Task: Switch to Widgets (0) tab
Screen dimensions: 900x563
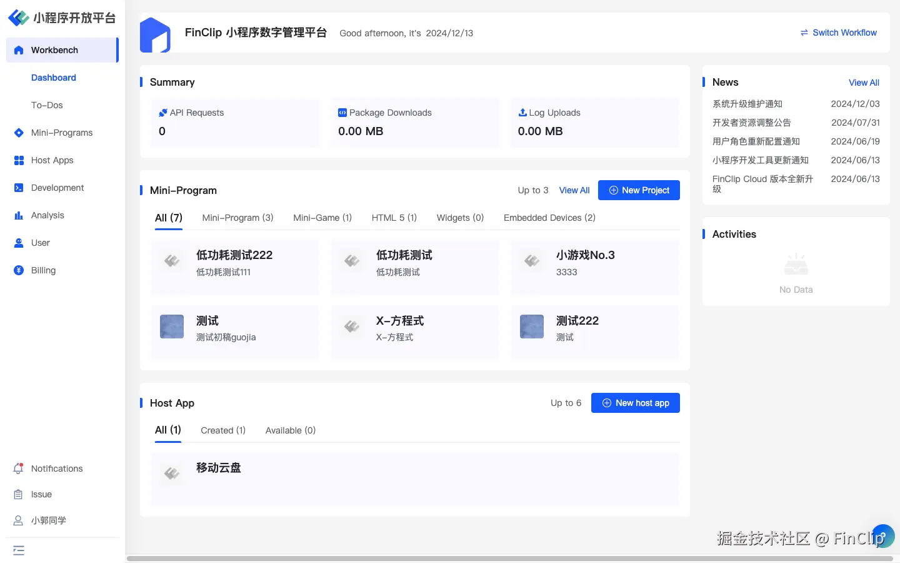Action: point(460,218)
